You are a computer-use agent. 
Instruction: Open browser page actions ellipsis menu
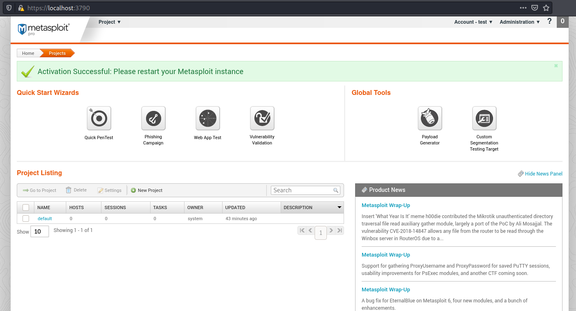[523, 8]
